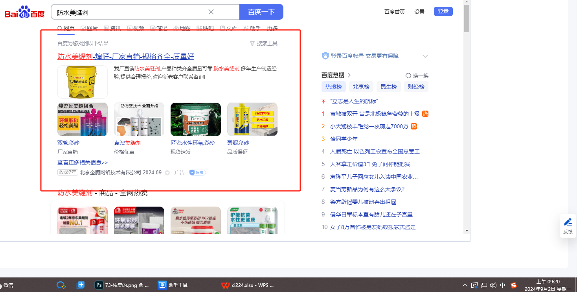Click the volume speaker tray icon
Image resolution: width=577 pixels, height=292 pixels.
[493, 285]
